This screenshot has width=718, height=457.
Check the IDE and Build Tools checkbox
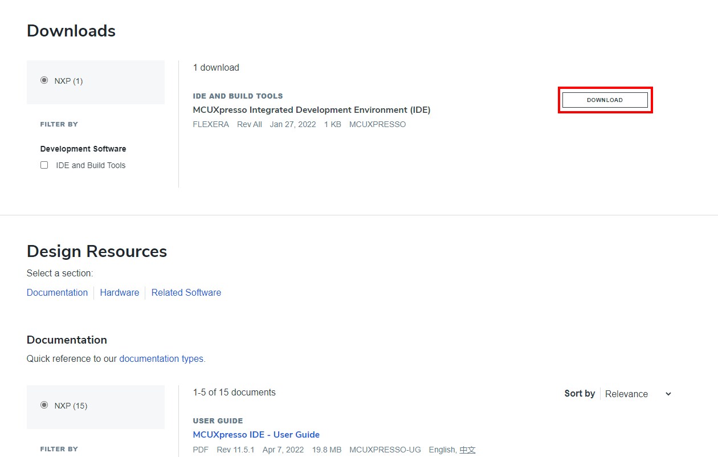tap(44, 165)
